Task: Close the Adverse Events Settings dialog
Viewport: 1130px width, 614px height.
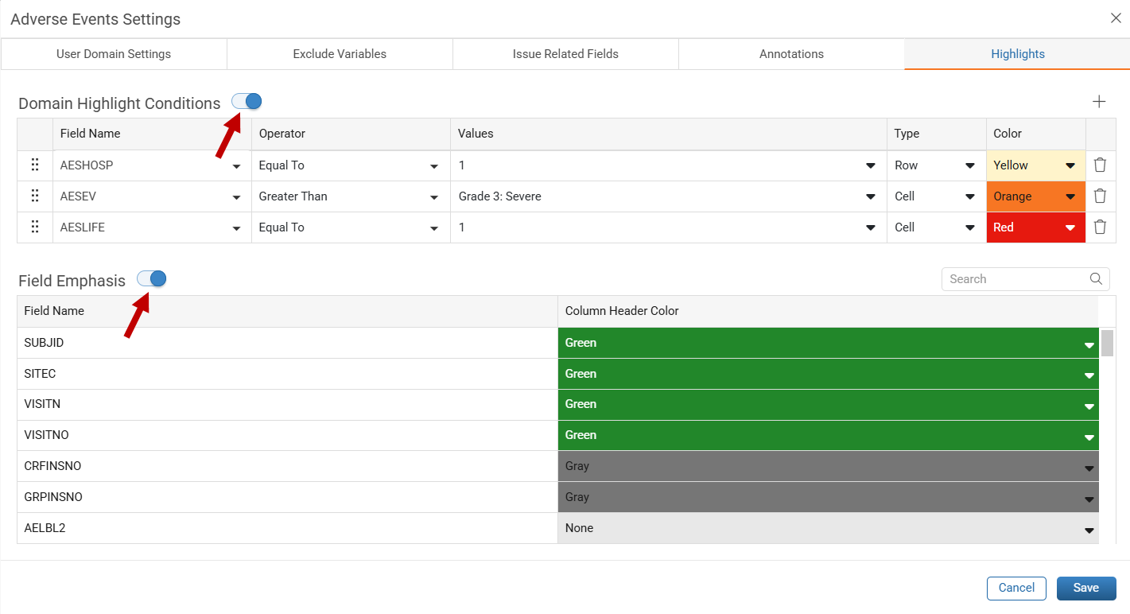Action: point(1116,18)
